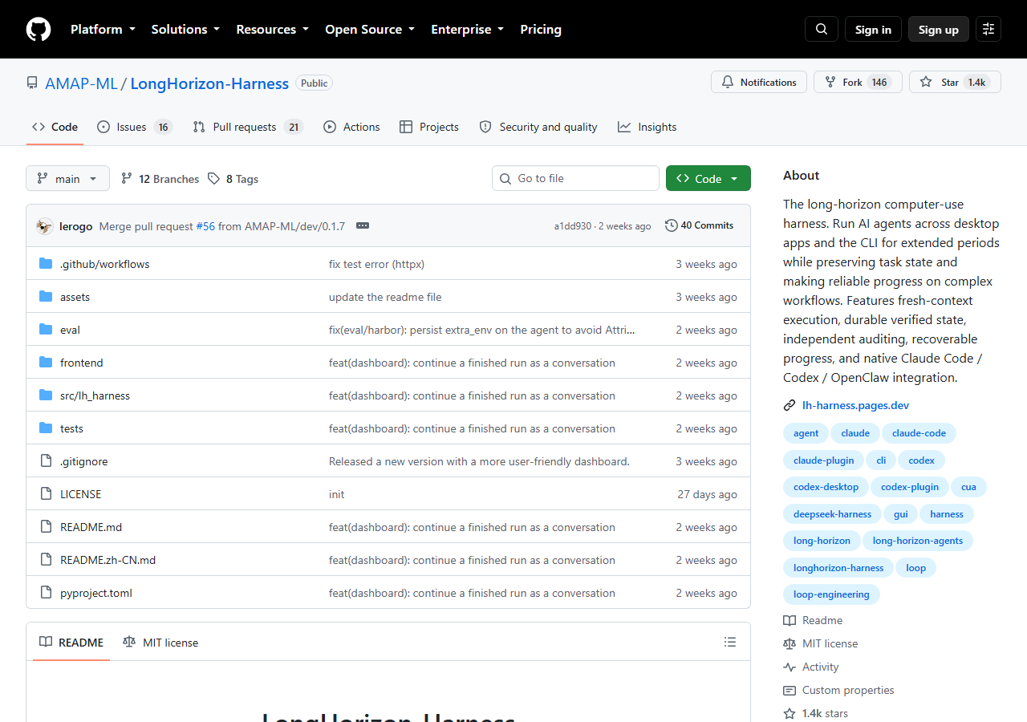This screenshot has height=722, width=1027.
Task: Click the .gitignore file icon
Action: (46, 461)
